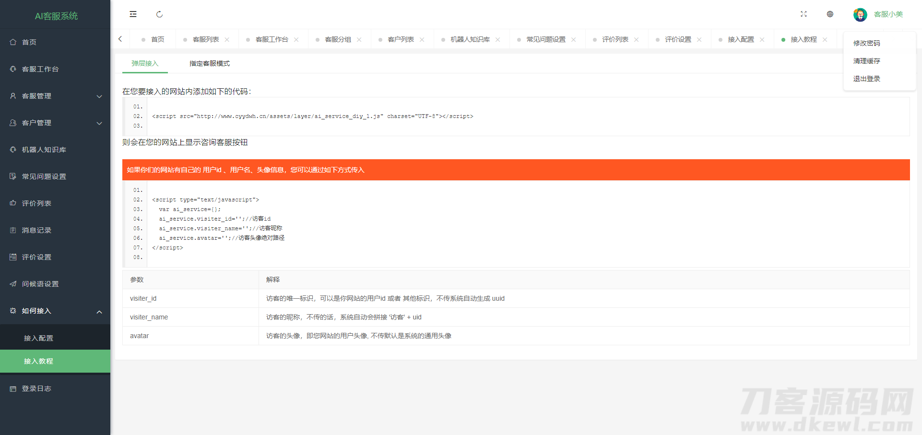
Task: Collapse the sidebar navigation menu
Action: click(x=133, y=14)
